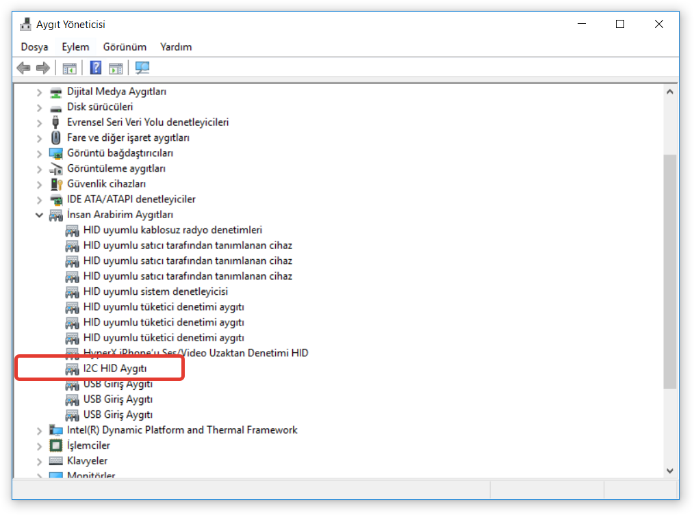Expand the Klavyeler category
The width and height of the screenshot is (694, 515).
(x=40, y=461)
